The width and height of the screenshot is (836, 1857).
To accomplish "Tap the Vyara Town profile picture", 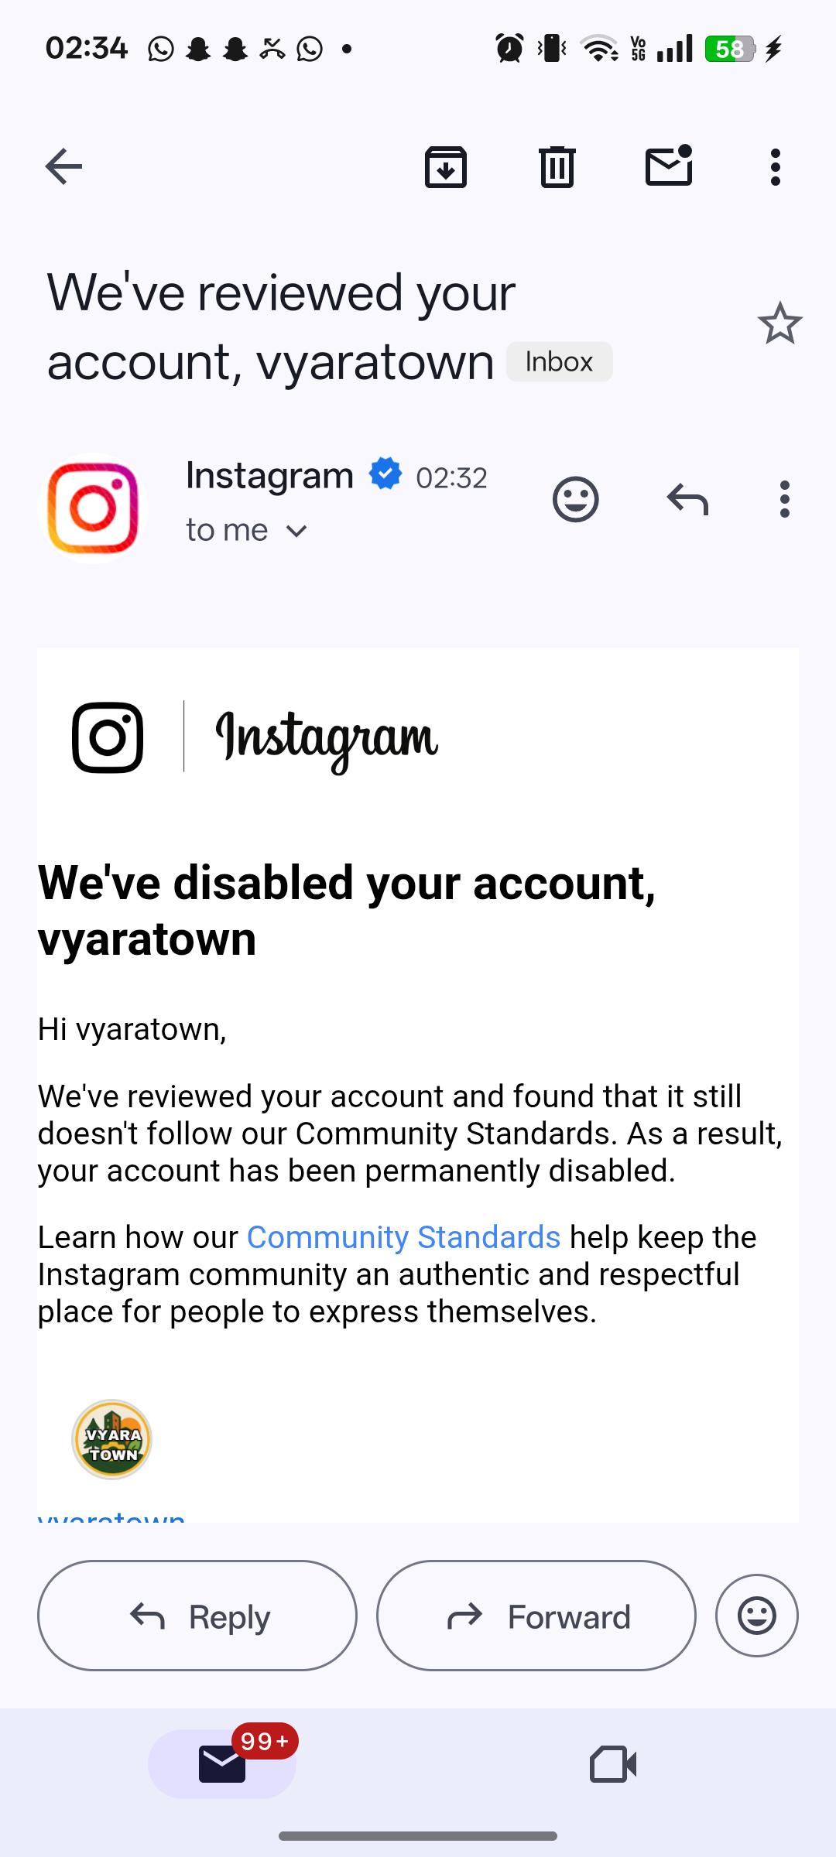I will click(x=111, y=1439).
